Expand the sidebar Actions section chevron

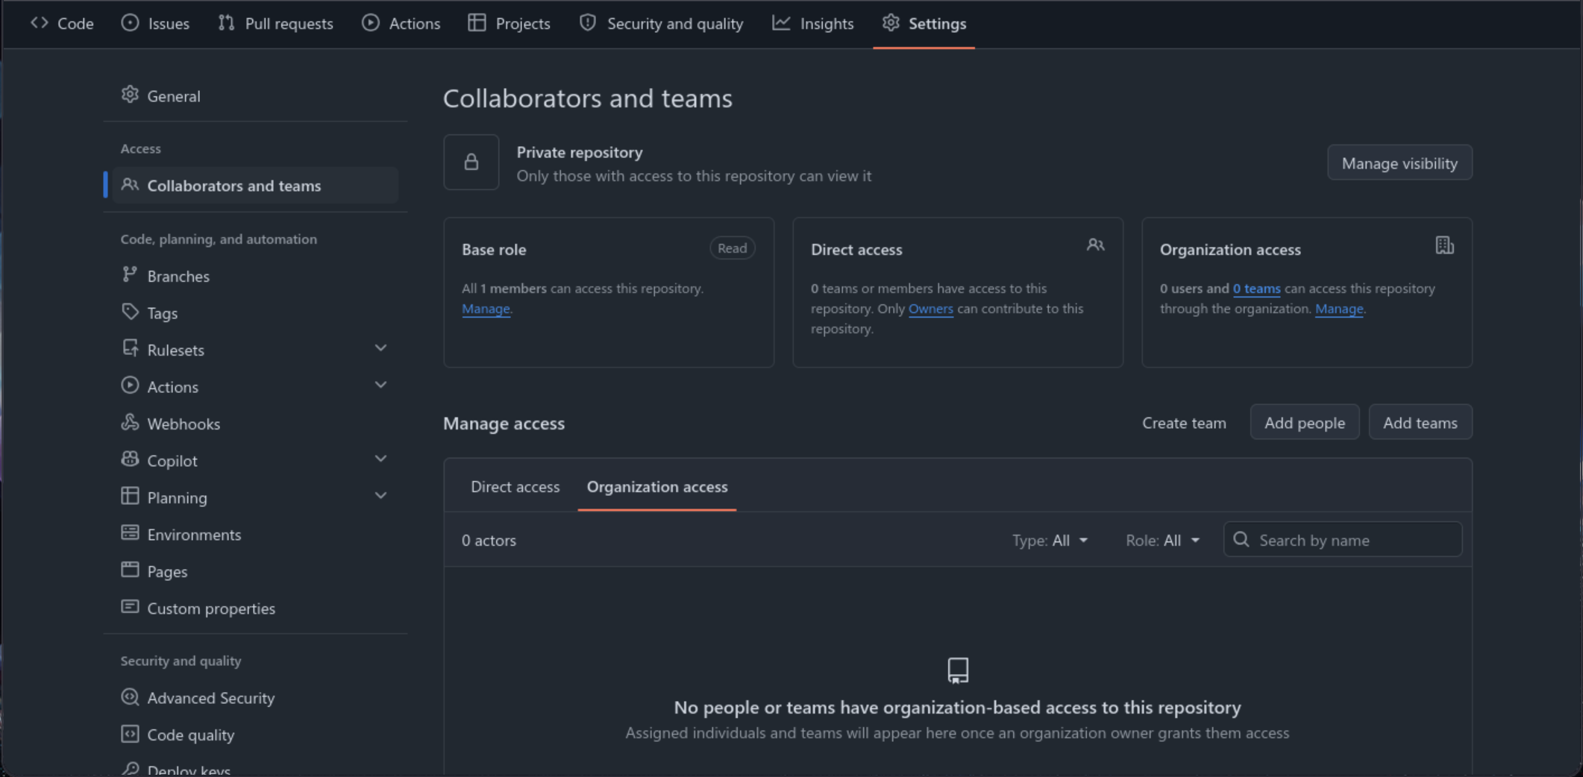tap(380, 386)
